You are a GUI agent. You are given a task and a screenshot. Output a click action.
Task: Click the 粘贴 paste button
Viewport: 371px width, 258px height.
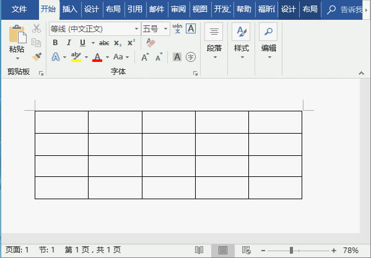(x=17, y=42)
